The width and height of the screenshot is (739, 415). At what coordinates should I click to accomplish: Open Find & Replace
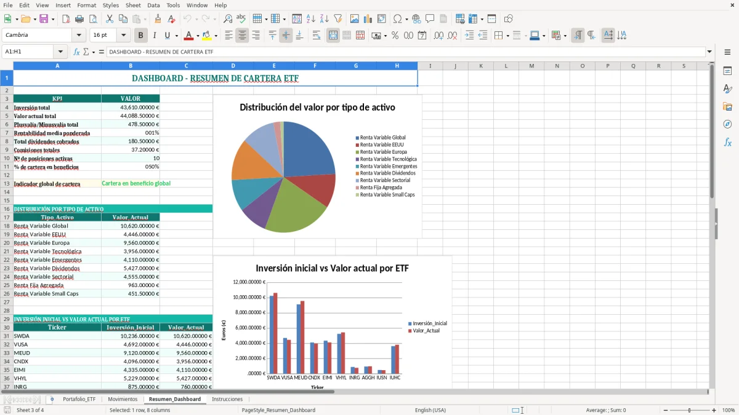click(x=228, y=19)
